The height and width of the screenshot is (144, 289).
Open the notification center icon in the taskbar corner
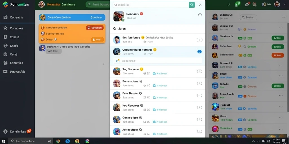(284, 141)
